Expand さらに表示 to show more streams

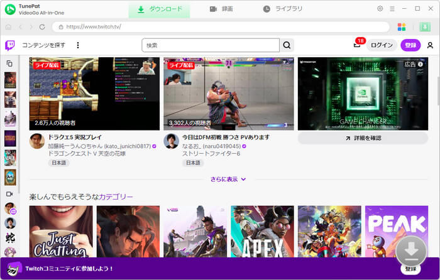click(x=228, y=179)
